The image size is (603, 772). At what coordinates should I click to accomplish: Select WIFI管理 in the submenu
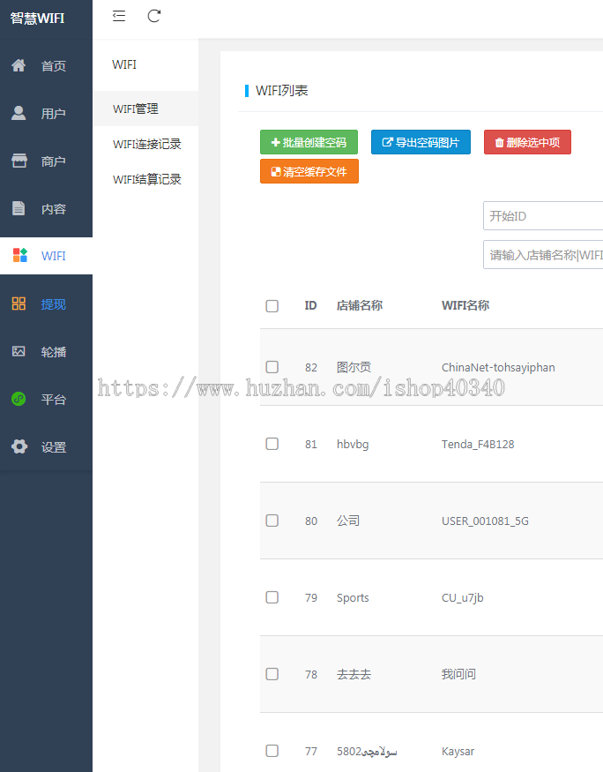145,109
